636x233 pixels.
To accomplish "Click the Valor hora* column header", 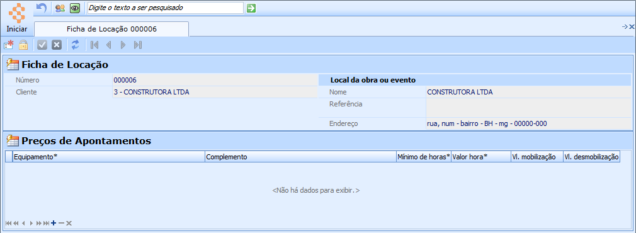I will click(481, 157).
